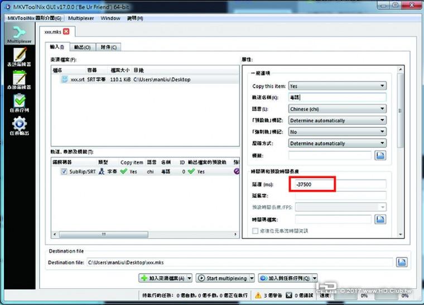The width and height of the screenshot is (424, 305).
Task: Switch to the Attachments (C) tab
Action: (108, 47)
